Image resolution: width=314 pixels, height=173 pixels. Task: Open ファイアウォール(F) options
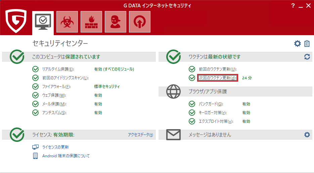[56, 87]
